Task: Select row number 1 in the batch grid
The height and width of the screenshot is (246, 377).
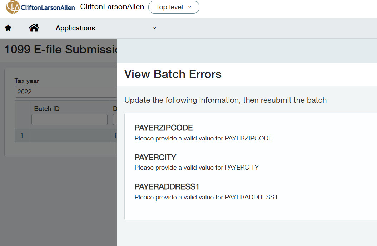Action: (22, 135)
